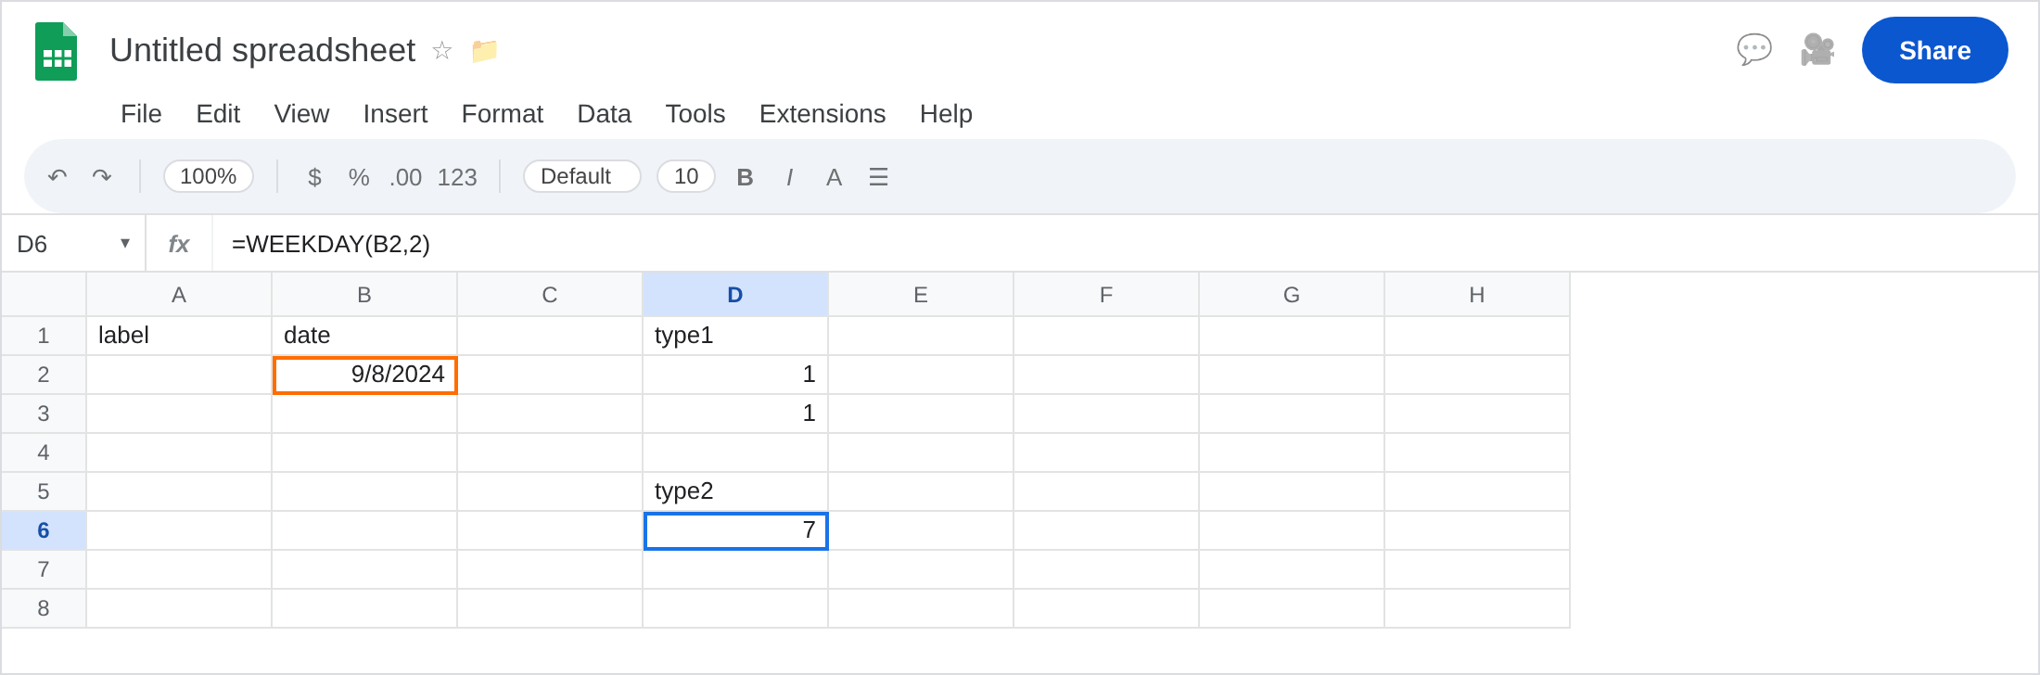Open the move-to-folder icon
Image resolution: width=2040 pixels, height=675 pixels.
coord(484,50)
